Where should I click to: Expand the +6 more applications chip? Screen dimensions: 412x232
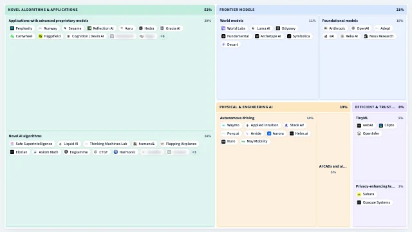tap(162, 36)
